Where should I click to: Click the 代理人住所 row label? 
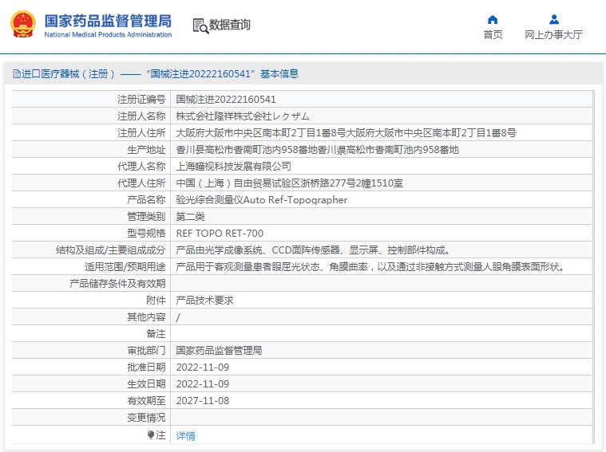click(141, 183)
